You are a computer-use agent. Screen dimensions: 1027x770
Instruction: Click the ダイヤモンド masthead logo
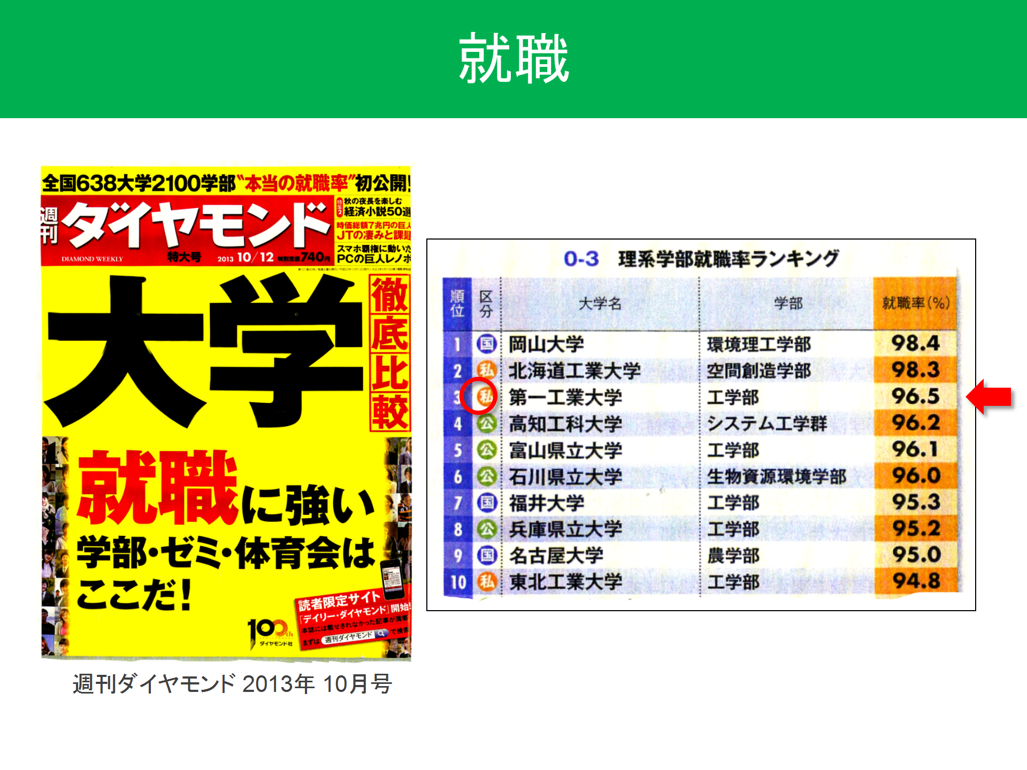pyautogui.click(x=197, y=226)
